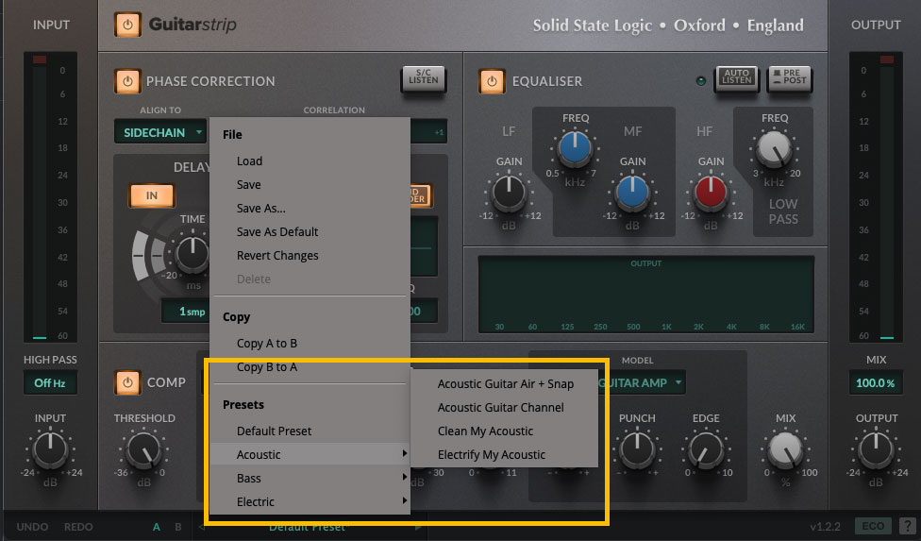Toggle the Phase Correction power button
The width and height of the screenshot is (921, 541).
[x=127, y=81]
